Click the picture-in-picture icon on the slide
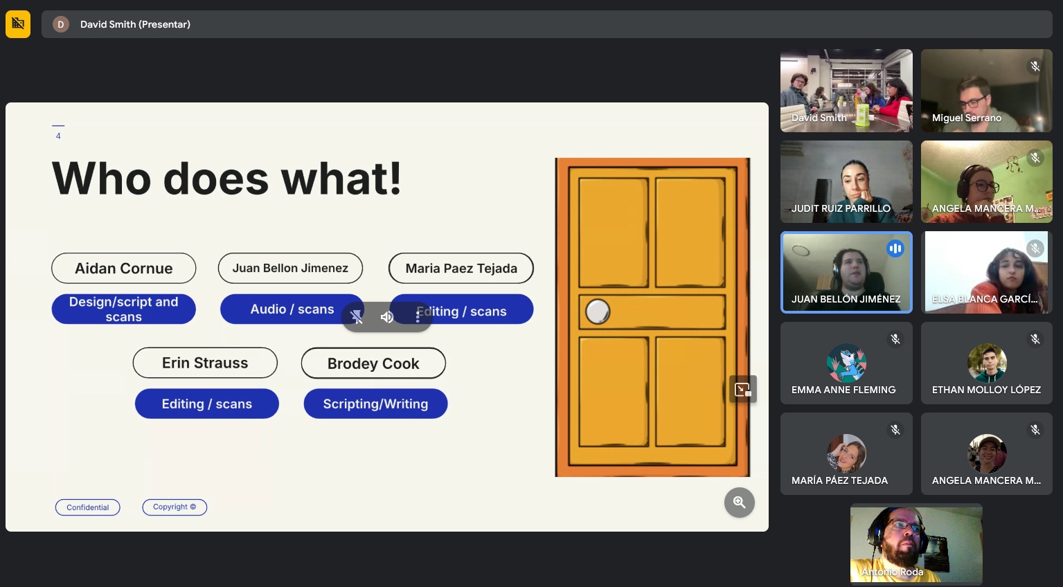 (742, 390)
